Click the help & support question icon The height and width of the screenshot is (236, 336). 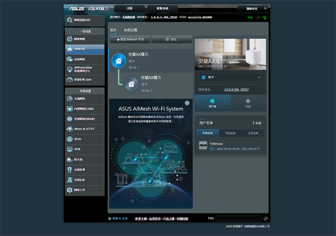tap(110, 219)
